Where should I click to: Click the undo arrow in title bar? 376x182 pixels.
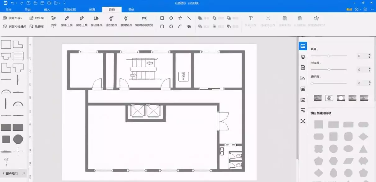click(x=12, y=3)
